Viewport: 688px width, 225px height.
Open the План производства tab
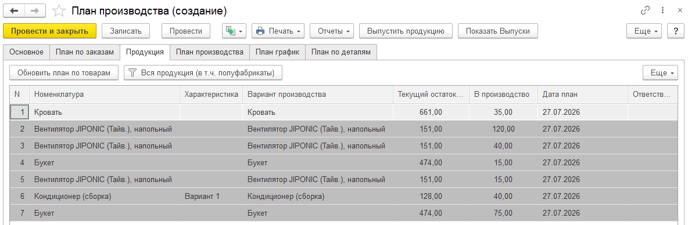[210, 52]
